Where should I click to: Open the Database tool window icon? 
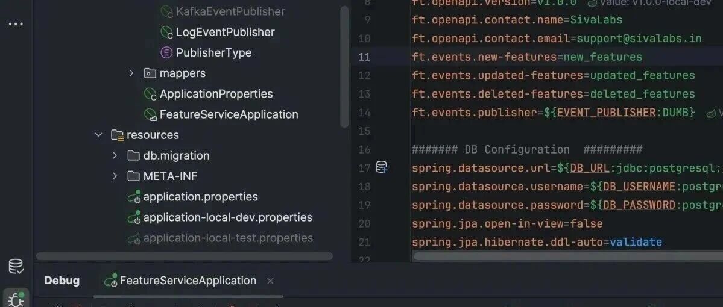click(x=16, y=267)
